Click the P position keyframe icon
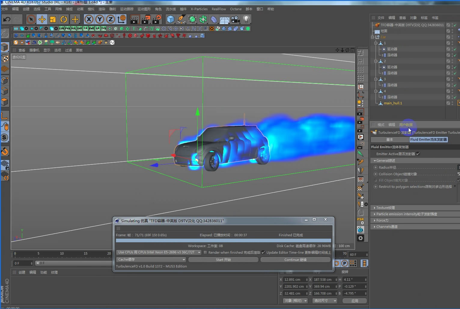This screenshot has height=309, width=460. pyautogui.click(x=345, y=263)
